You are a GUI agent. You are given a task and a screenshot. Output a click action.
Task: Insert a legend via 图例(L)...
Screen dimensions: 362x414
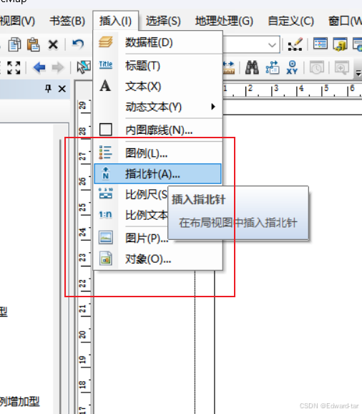tap(157, 153)
